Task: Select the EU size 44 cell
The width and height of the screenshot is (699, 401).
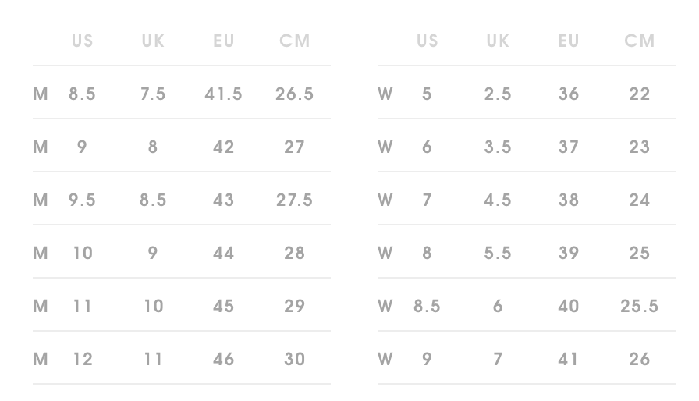Action: click(223, 253)
